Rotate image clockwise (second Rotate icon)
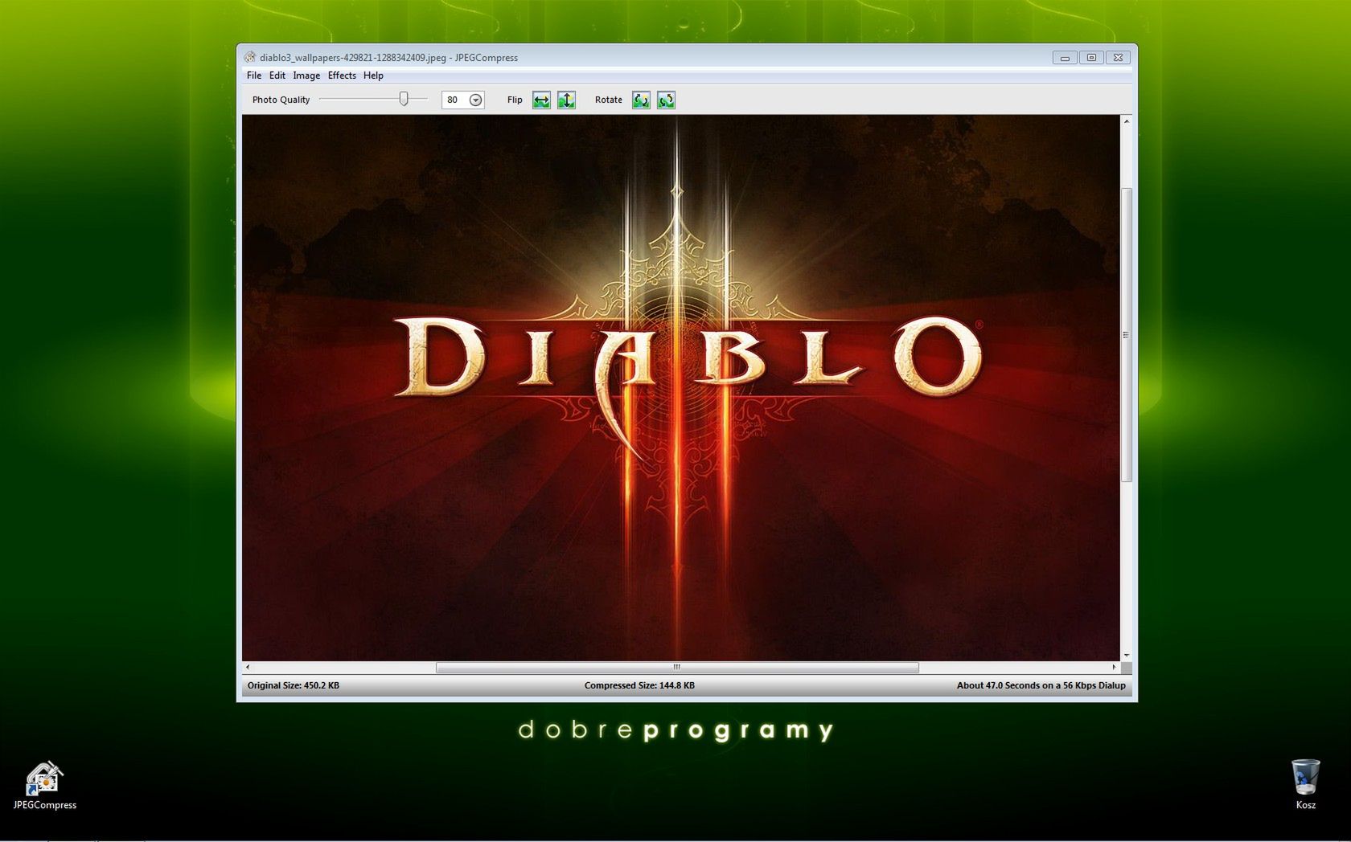 [666, 100]
